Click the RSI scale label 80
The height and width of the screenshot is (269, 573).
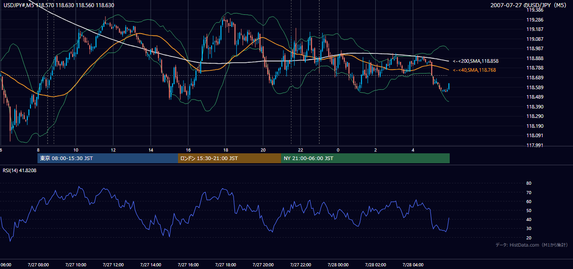point(529,183)
